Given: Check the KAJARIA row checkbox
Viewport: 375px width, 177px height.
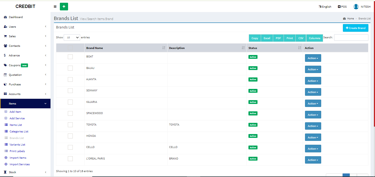Looking at the screenshot, I should 70,102.
